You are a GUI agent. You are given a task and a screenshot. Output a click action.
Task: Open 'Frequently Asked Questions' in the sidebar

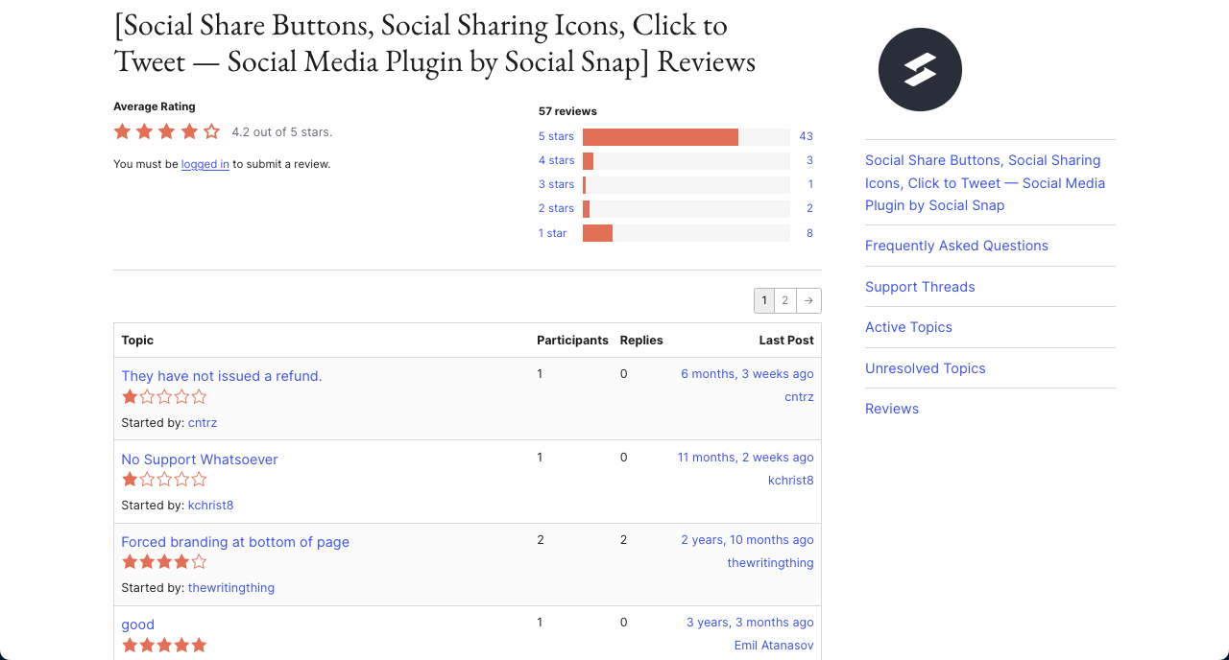click(x=956, y=246)
